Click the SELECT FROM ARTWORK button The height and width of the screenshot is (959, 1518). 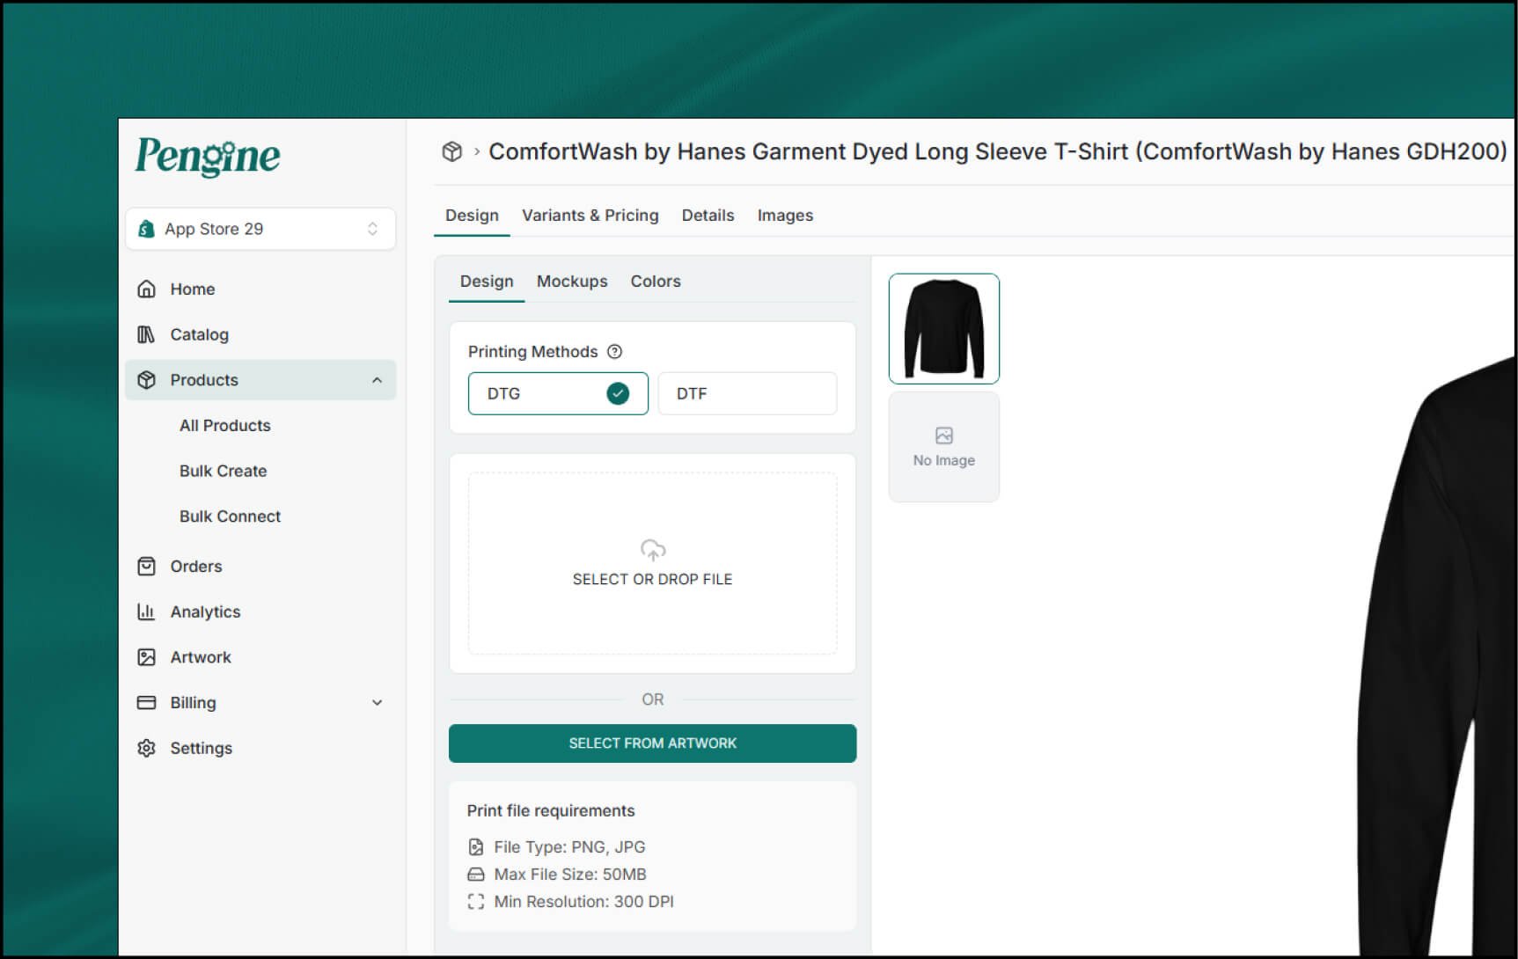652,743
